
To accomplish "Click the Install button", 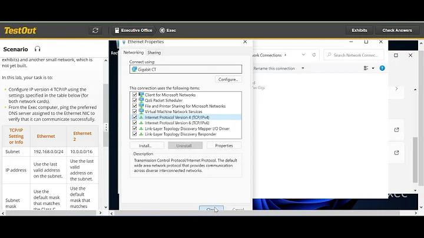I will click(x=147, y=146).
